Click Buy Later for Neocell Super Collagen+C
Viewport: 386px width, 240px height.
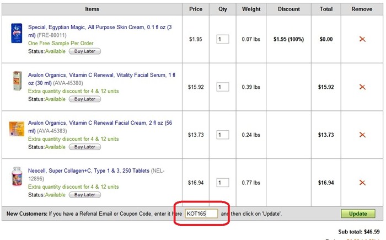[x=85, y=195]
